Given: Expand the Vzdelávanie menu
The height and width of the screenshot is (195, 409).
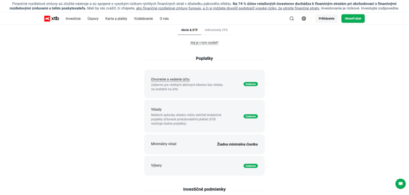Looking at the screenshot, I should pyautogui.click(x=144, y=19).
